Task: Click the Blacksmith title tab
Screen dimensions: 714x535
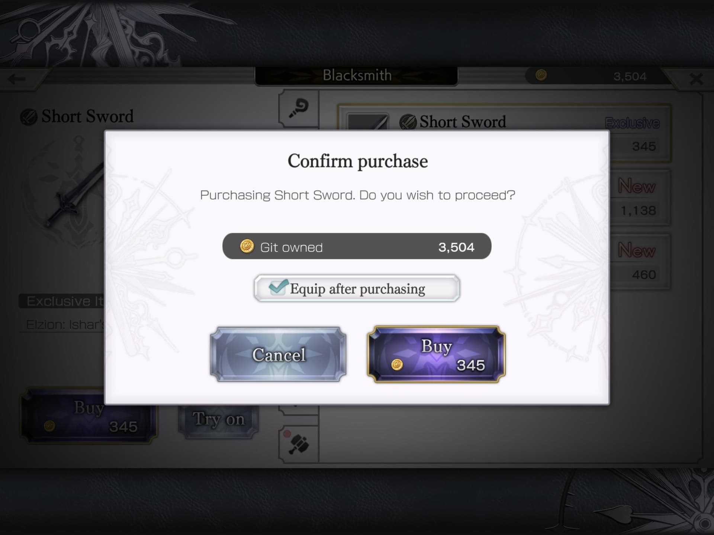Action: click(356, 75)
